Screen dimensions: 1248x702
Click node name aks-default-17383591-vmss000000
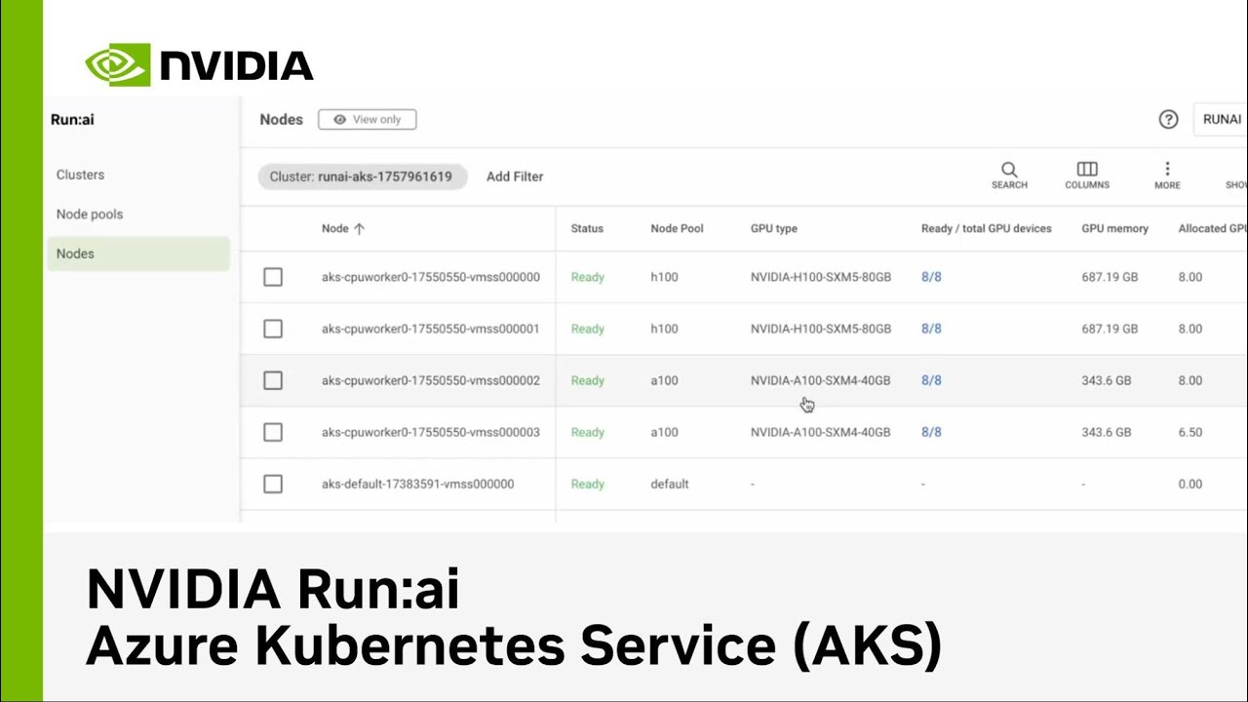coord(417,484)
